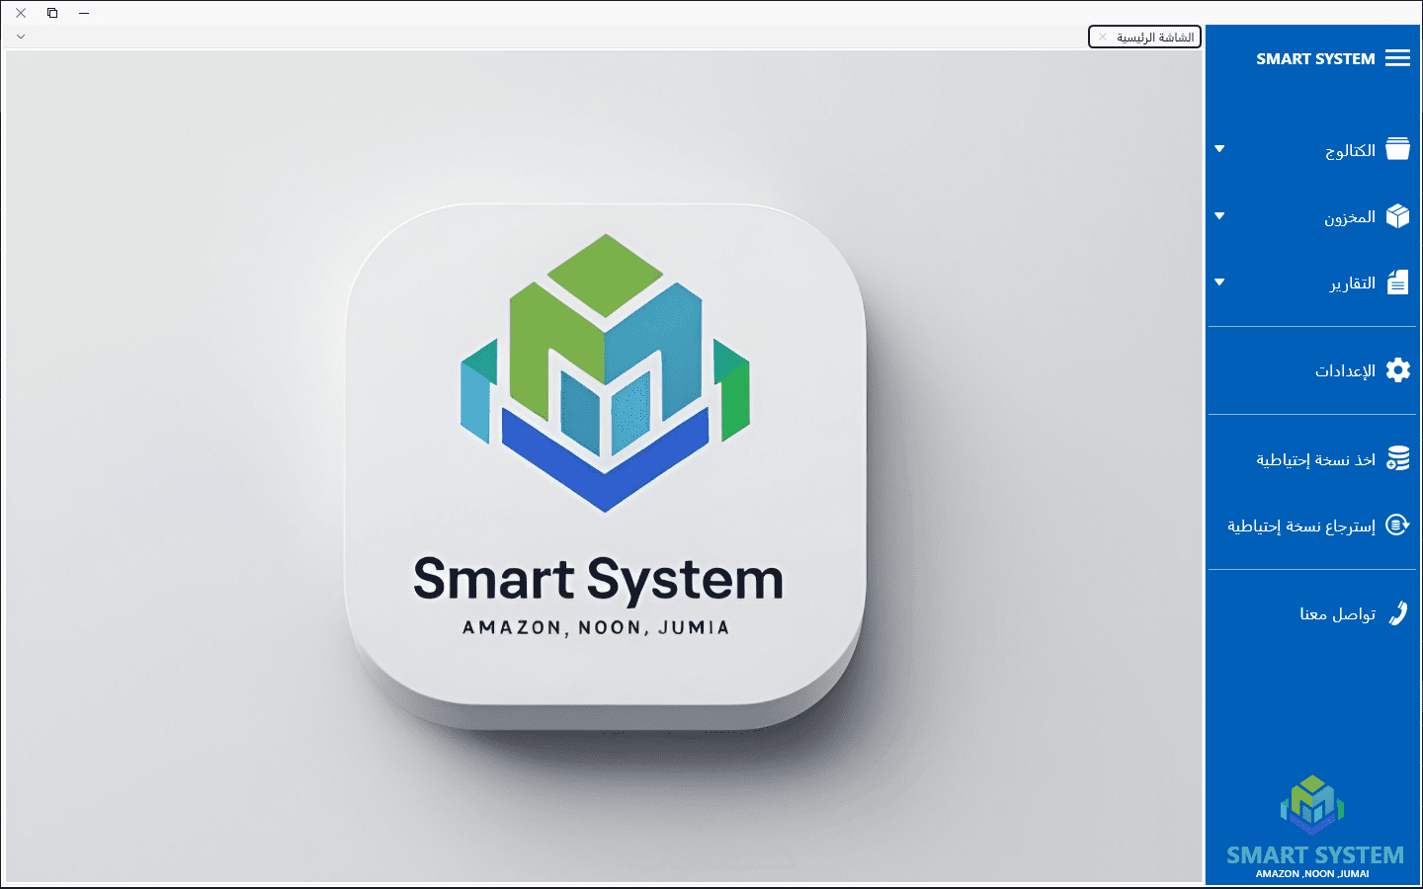
Task: Select the المخزون menu item
Action: click(1312, 215)
